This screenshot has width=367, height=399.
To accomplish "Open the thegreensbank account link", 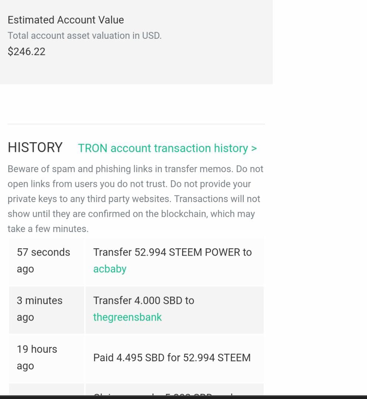I will (x=127, y=317).
